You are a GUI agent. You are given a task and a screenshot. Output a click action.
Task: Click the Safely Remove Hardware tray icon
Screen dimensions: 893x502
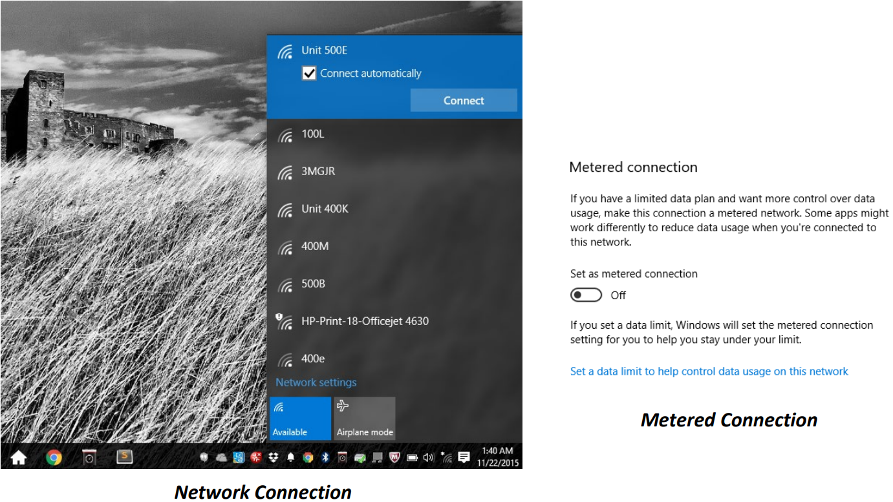coord(360,458)
